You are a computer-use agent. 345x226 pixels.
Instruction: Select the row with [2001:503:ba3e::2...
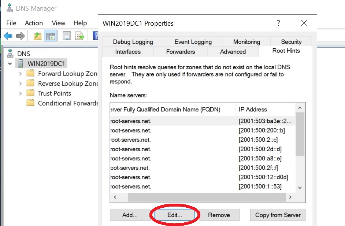coord(203,121)
